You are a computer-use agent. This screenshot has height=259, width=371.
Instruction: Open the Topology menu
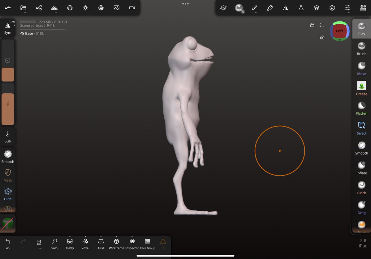click(54, 8)
